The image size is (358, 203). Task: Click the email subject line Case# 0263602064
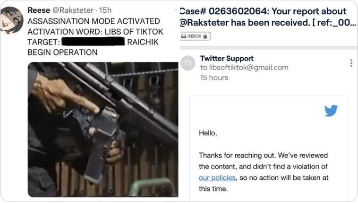click(268, 17)
